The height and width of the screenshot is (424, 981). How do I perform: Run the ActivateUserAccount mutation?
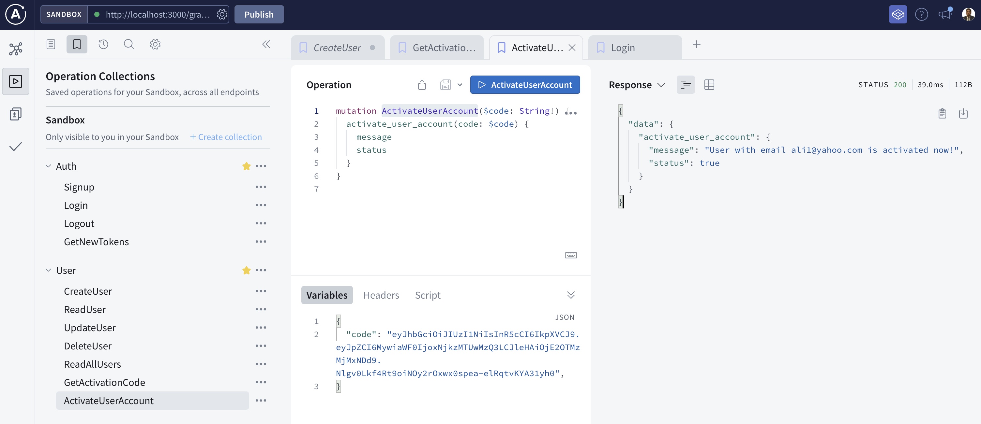[x=524, y=84]
